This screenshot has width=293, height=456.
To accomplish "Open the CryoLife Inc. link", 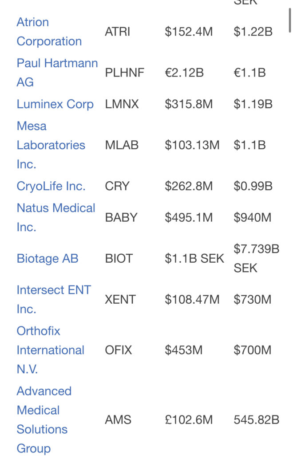I will [x=51, y=186].
